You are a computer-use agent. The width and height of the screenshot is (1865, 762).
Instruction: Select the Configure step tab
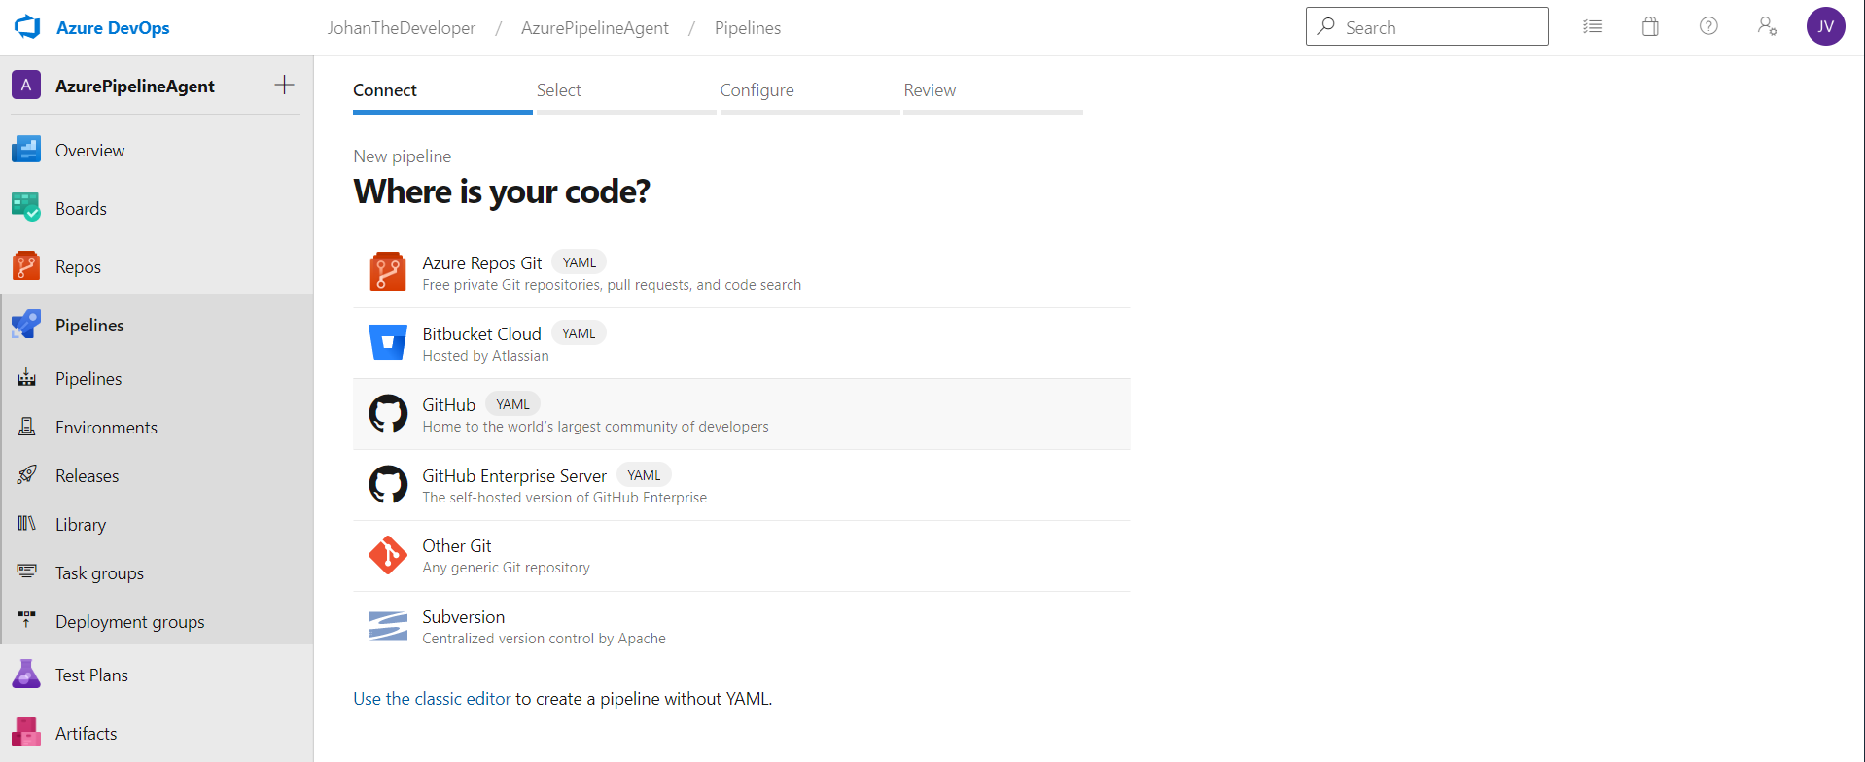coord(810,96)
